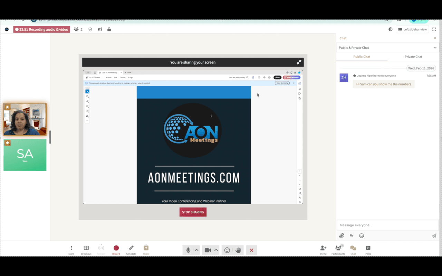Expand the camera options arrow
The height and width of the screenshot is (276, 442).
coord(216,250)
